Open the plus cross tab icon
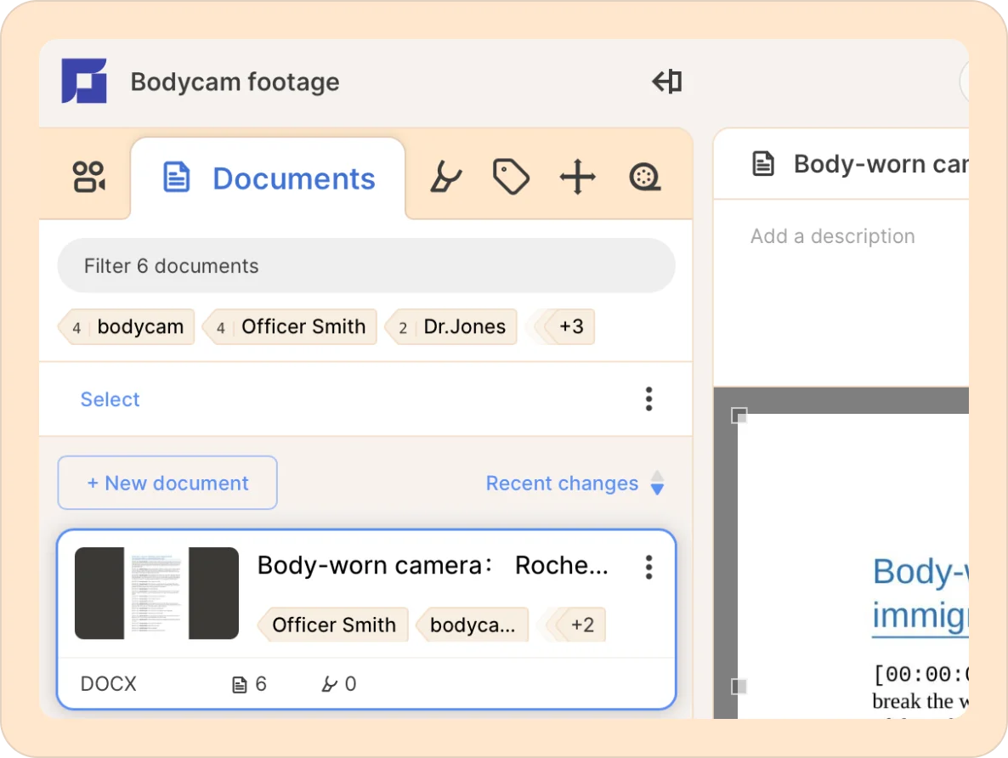This screenshot has width=1008, height=758. (x=577, y=177)
